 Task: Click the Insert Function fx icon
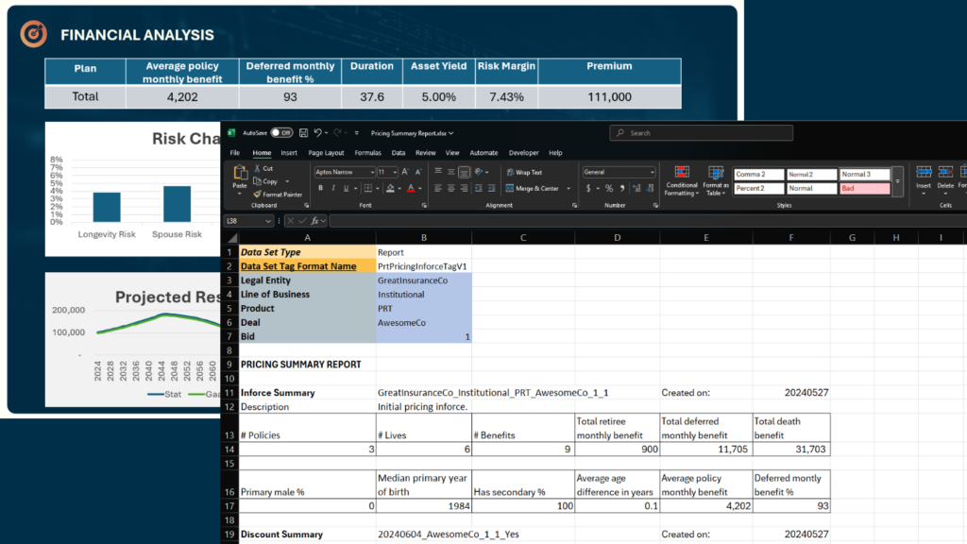click(x=315, y=221)
